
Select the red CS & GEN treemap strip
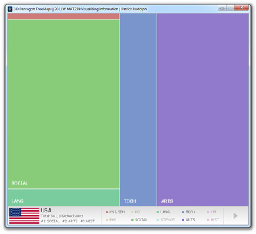click(63, 17)
